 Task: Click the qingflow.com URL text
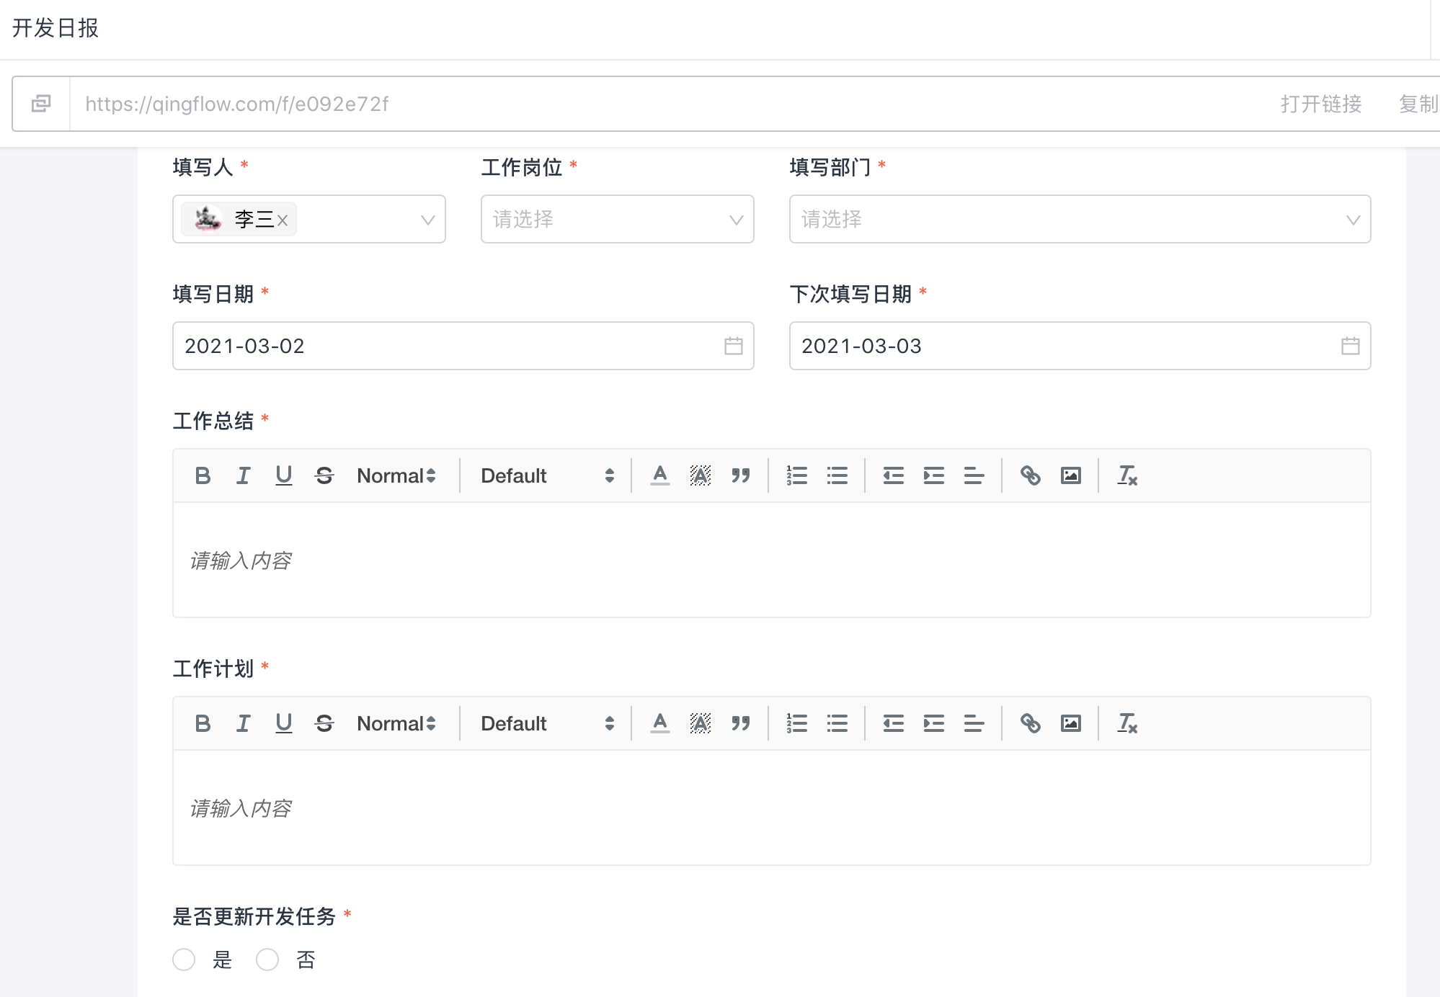click(x=237, y=104)
